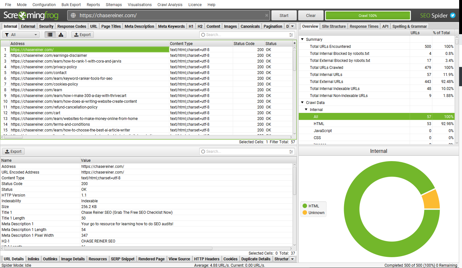This screenshot has height=268, width=462.
Task: Open the File menu
Action: [x=8, y=5]
